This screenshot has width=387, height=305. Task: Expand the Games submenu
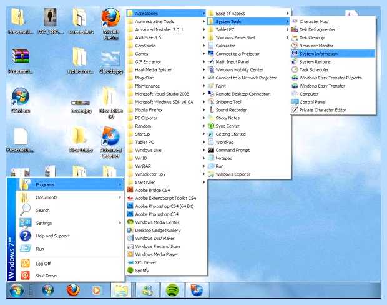point(166,54)
